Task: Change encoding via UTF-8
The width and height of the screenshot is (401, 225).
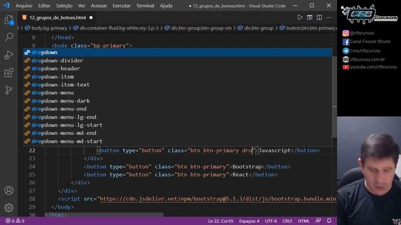Action: (271, 221)
